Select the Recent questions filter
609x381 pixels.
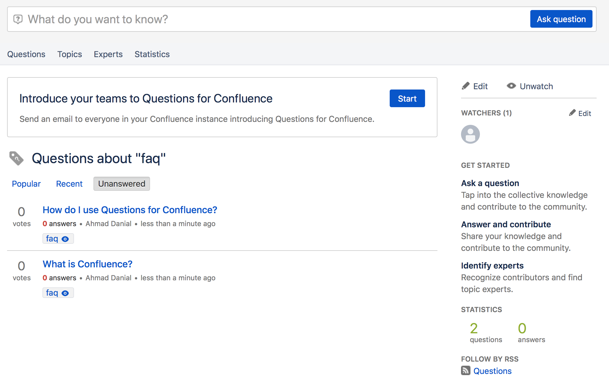pyautogui.click(x=69, y=183)
